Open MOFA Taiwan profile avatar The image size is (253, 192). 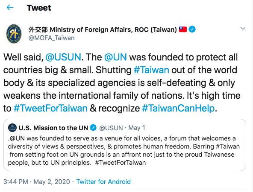click(x=14, y=34)
